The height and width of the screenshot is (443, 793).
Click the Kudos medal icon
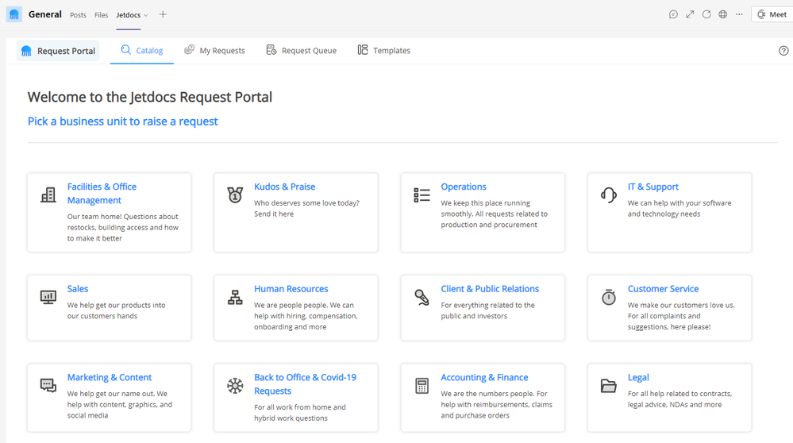point(235,195)
